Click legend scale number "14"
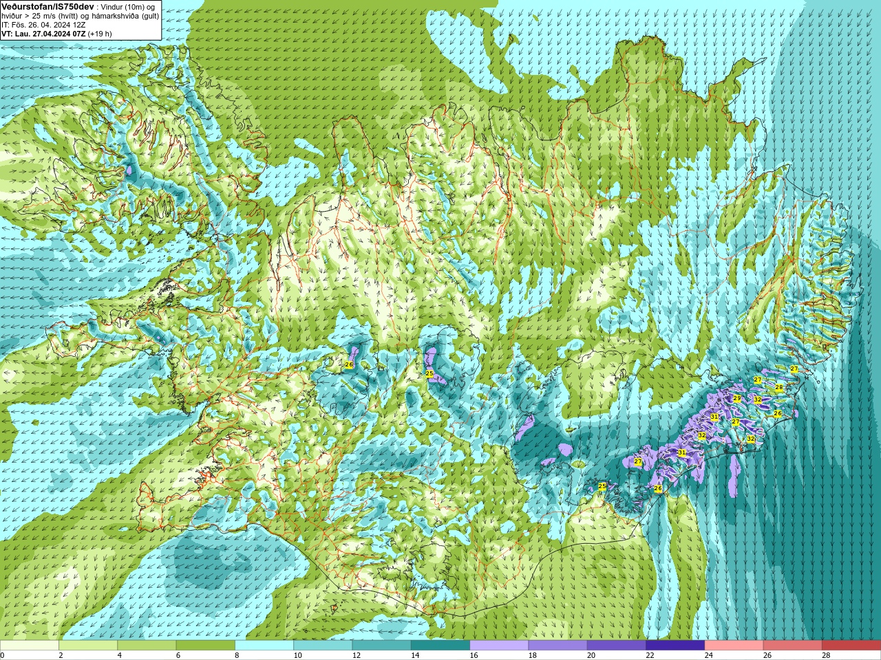This screenshot has width=881, height=660. (415, 656)
